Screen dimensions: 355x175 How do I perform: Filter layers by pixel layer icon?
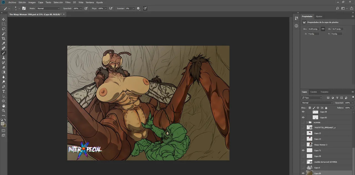pos(328,98)
